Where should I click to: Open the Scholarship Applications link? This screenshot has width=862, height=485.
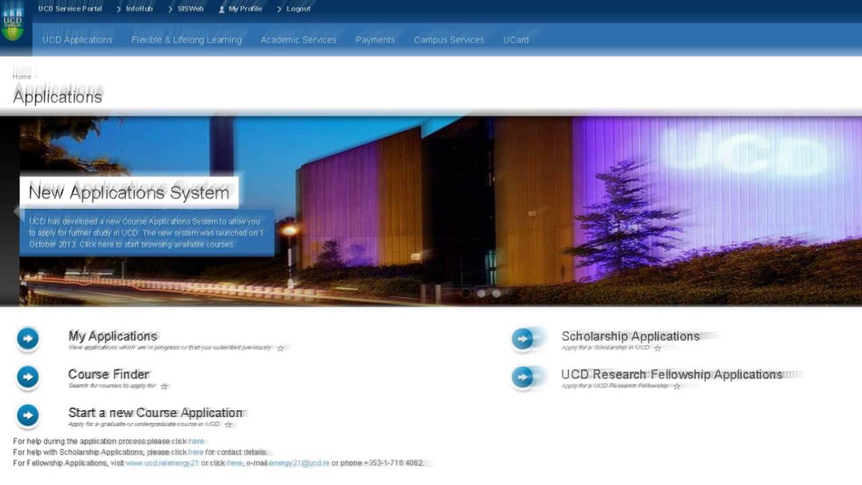pos(630,336)
